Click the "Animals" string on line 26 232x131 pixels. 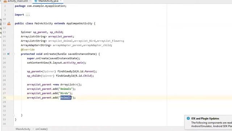[66, 89]
